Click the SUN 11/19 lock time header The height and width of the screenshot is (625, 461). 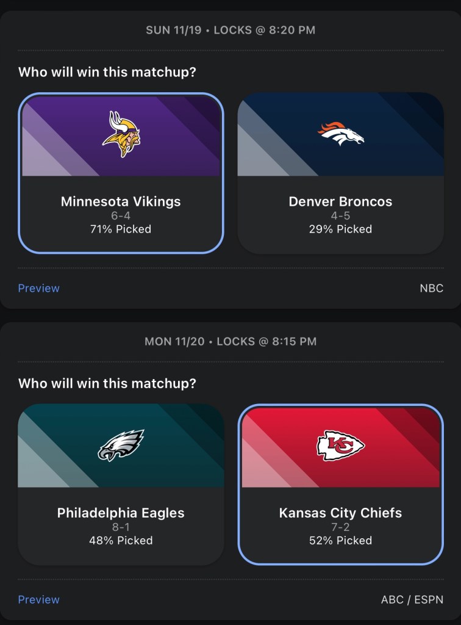(x=230, y=30)
